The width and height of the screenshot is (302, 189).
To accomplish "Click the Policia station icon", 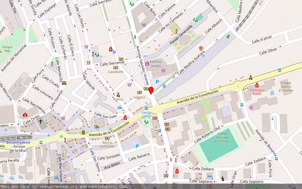I will 118,95.
